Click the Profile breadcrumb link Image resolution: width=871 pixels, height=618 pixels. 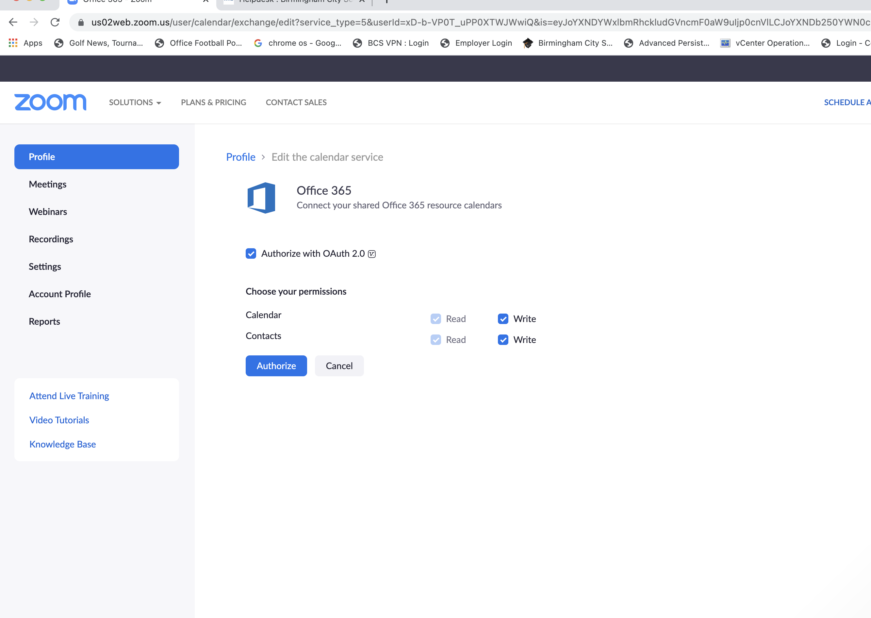pos(240,157)
